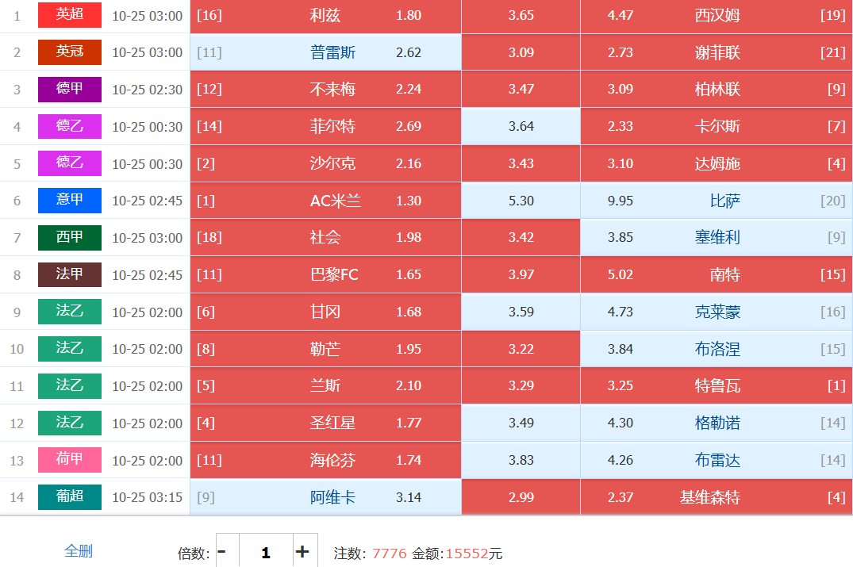Select draw odds 3.64 in 菲尔特 match
Screen dimensions: 853x567
click(521, 126)
